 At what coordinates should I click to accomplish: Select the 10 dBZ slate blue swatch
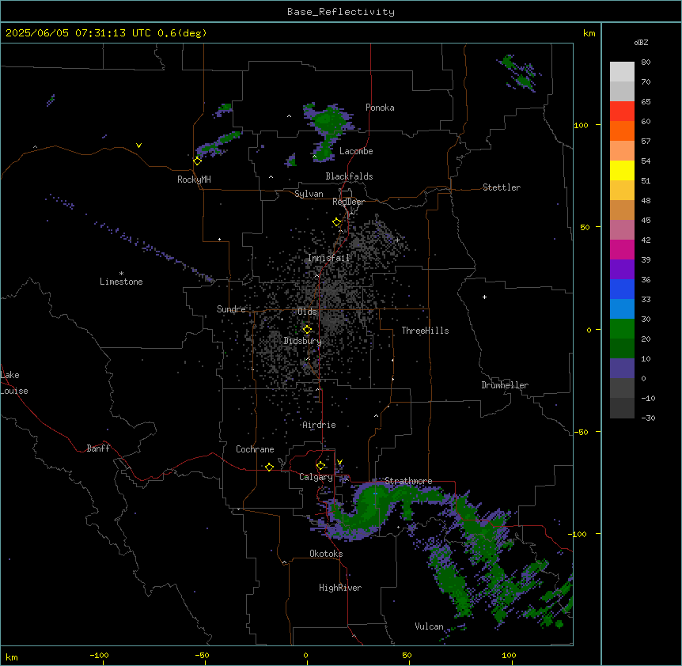coord(622,369)
